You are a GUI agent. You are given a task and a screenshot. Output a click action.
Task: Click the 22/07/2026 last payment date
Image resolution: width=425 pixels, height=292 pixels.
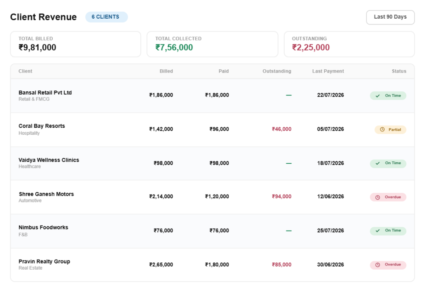[x=330, y=95]
